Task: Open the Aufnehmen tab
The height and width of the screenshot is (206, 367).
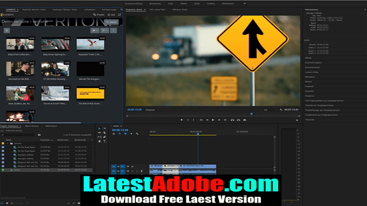Action: [89, 10]
